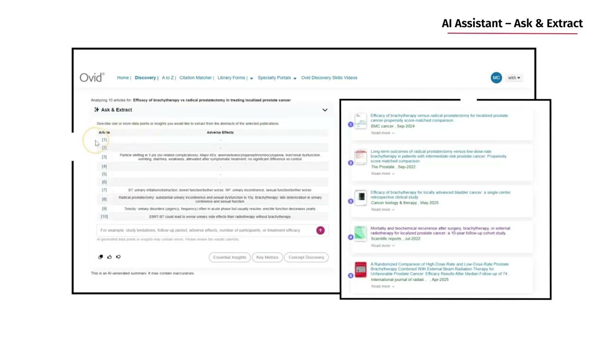Click the MC user avatar
The image size is (608, 342).
point(496,78)
